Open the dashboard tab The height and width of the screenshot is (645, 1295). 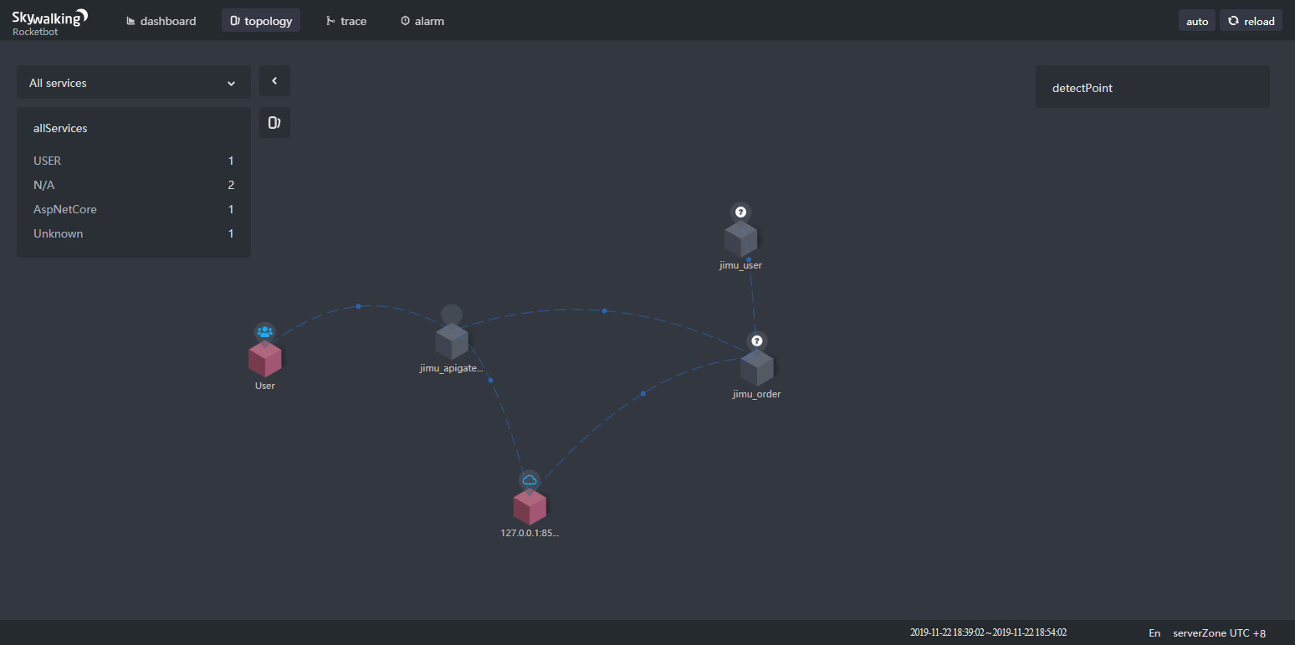pyautogui.click(x=161, y=21)
